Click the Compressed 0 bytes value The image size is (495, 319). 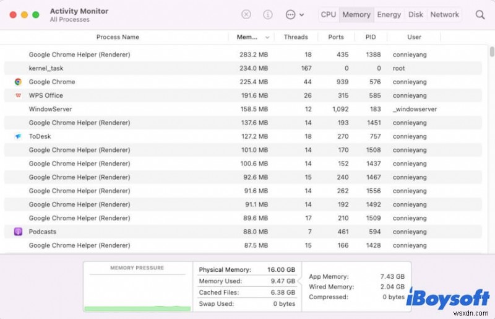pyautogui.click(x=394, y=297)
